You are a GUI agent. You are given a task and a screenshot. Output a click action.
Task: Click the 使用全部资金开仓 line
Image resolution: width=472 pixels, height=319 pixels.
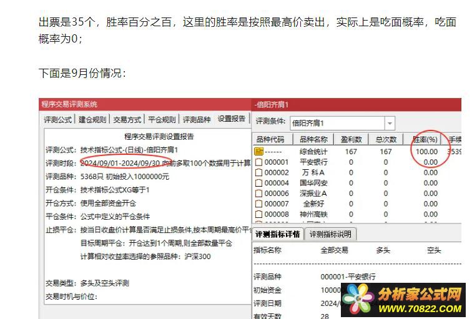tap(108, 203)
